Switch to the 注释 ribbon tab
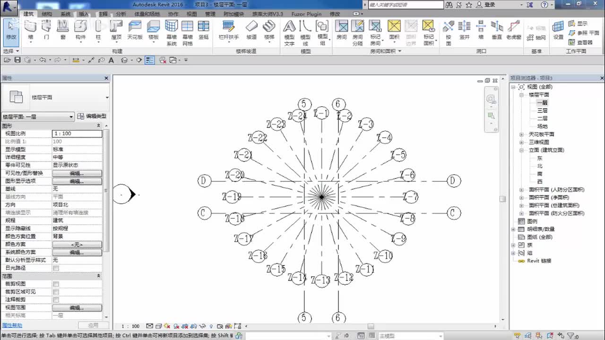The width and height of the screenshot is (605, 340). click(x=103, y=14)
